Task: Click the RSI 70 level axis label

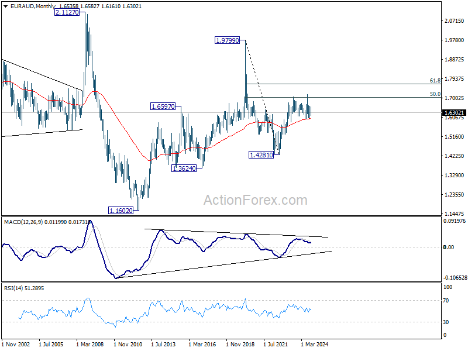Action: (446, 301)
